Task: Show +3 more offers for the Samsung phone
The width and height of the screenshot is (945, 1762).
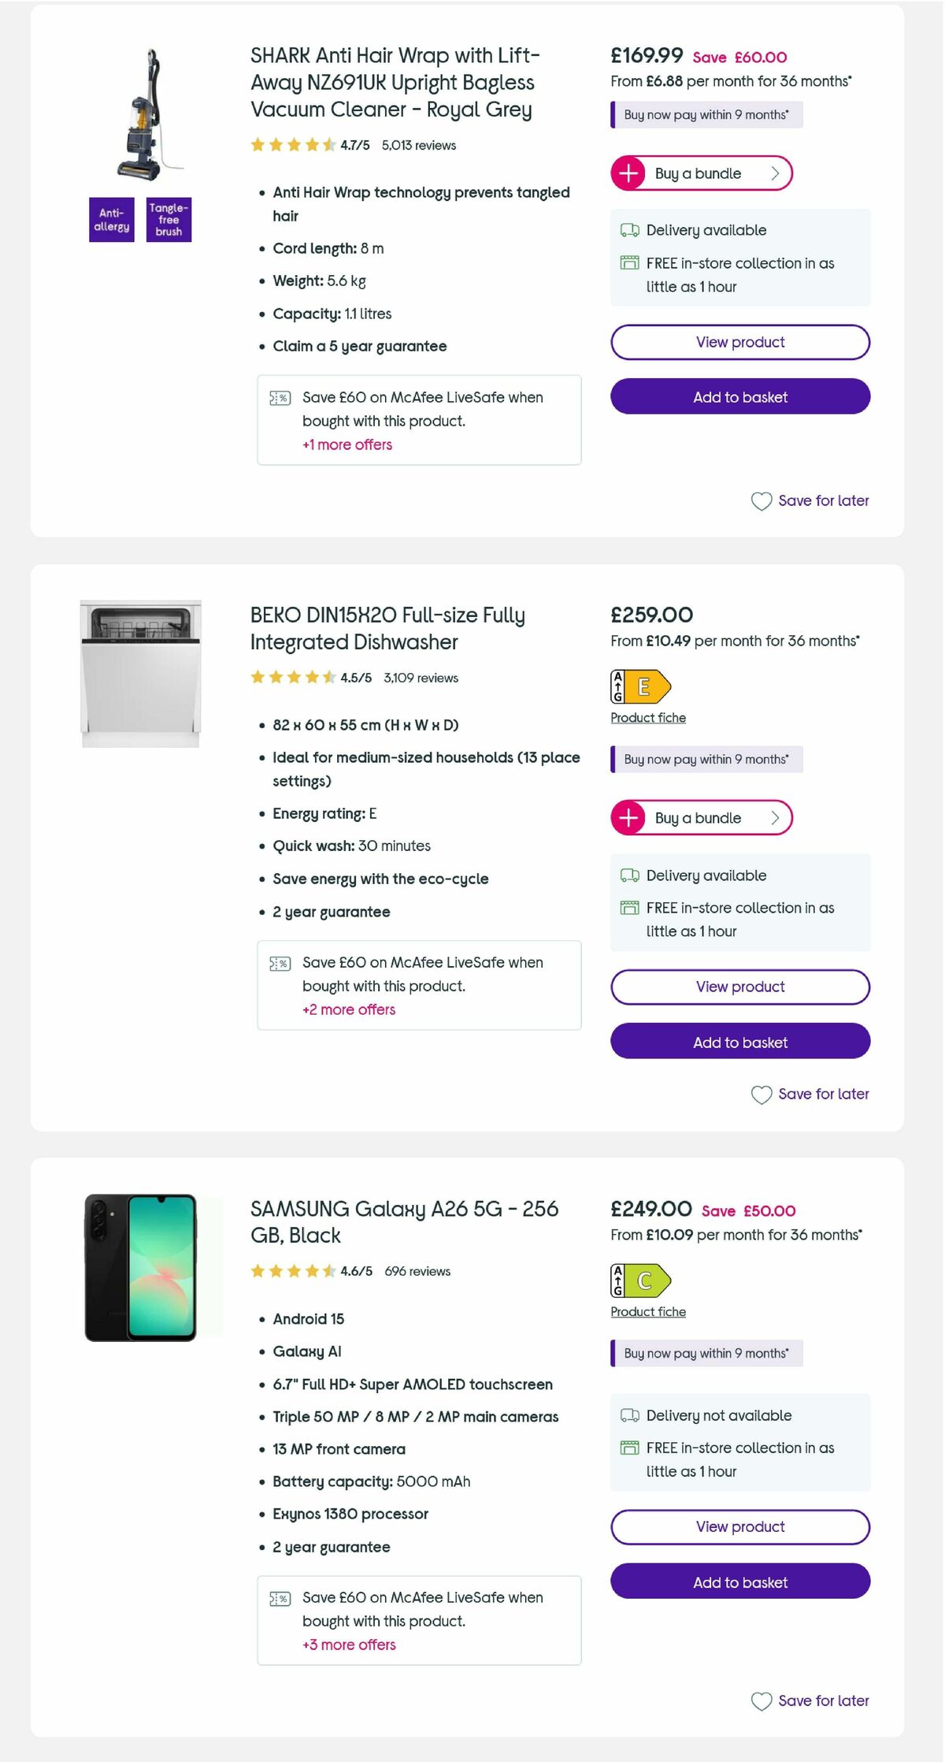Action: pyautogui.click(x=349, y=1645)
